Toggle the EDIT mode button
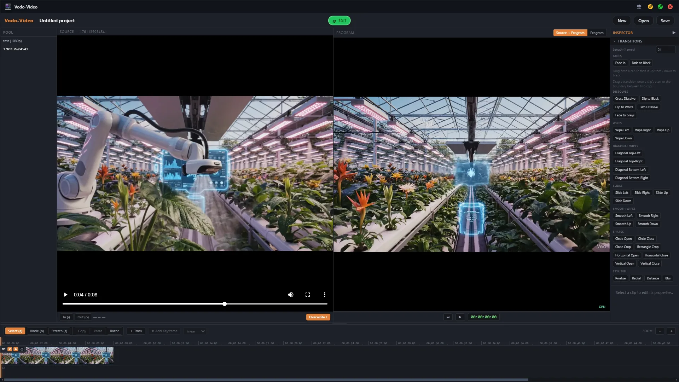The height and width of the screenshot is (382, 679). 339,21
